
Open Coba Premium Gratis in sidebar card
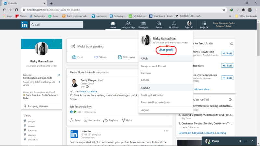(40, 96)
